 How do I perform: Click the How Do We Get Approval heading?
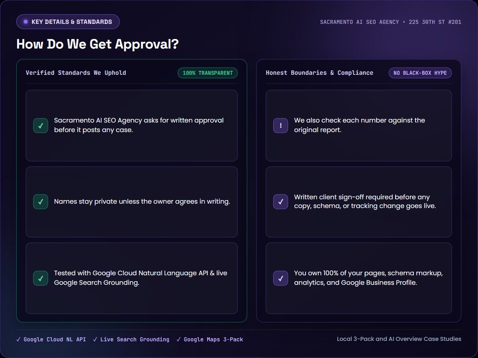98,44
